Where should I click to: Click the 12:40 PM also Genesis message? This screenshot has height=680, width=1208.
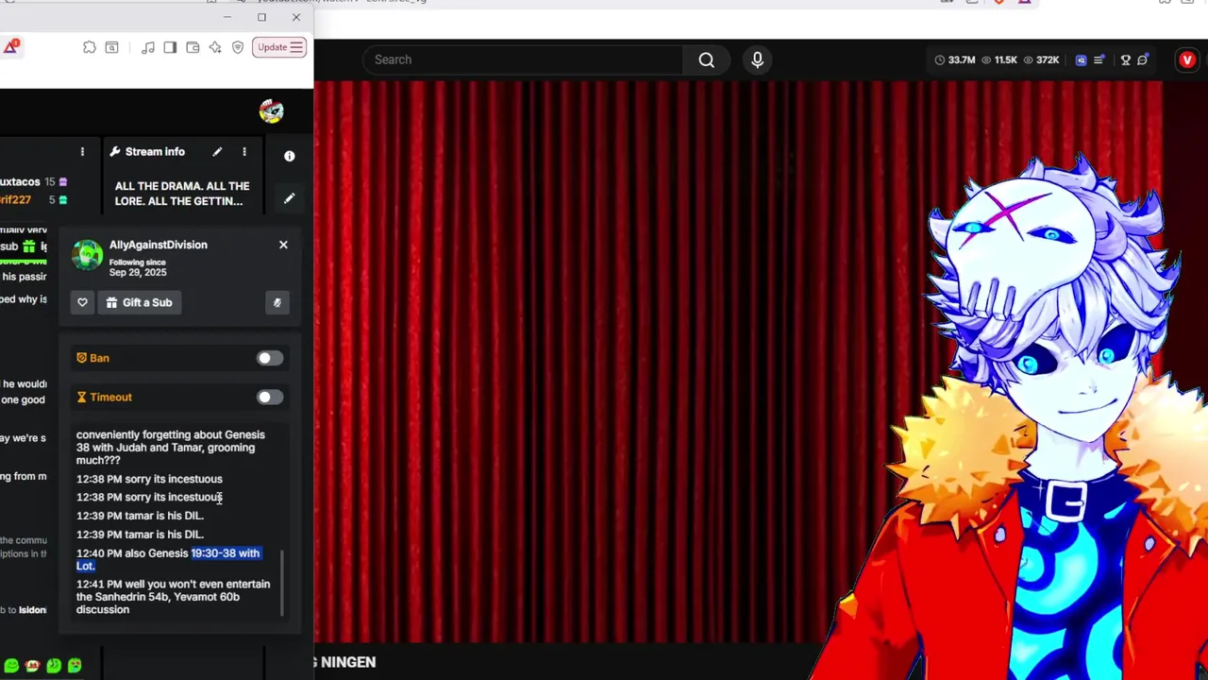[x=169, y=559]
